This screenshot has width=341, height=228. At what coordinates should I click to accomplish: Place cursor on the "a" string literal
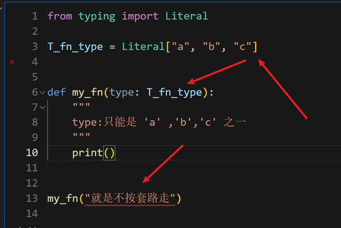[x=180, y=46]
